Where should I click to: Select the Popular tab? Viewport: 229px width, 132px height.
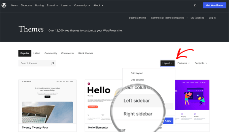(25, 53)
